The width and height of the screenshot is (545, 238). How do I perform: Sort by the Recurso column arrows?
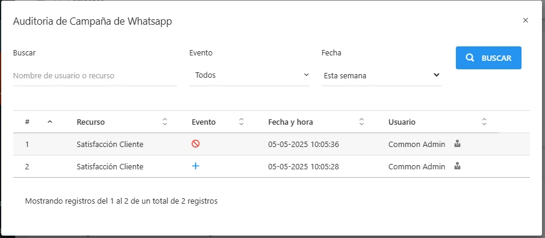(165, 122)
